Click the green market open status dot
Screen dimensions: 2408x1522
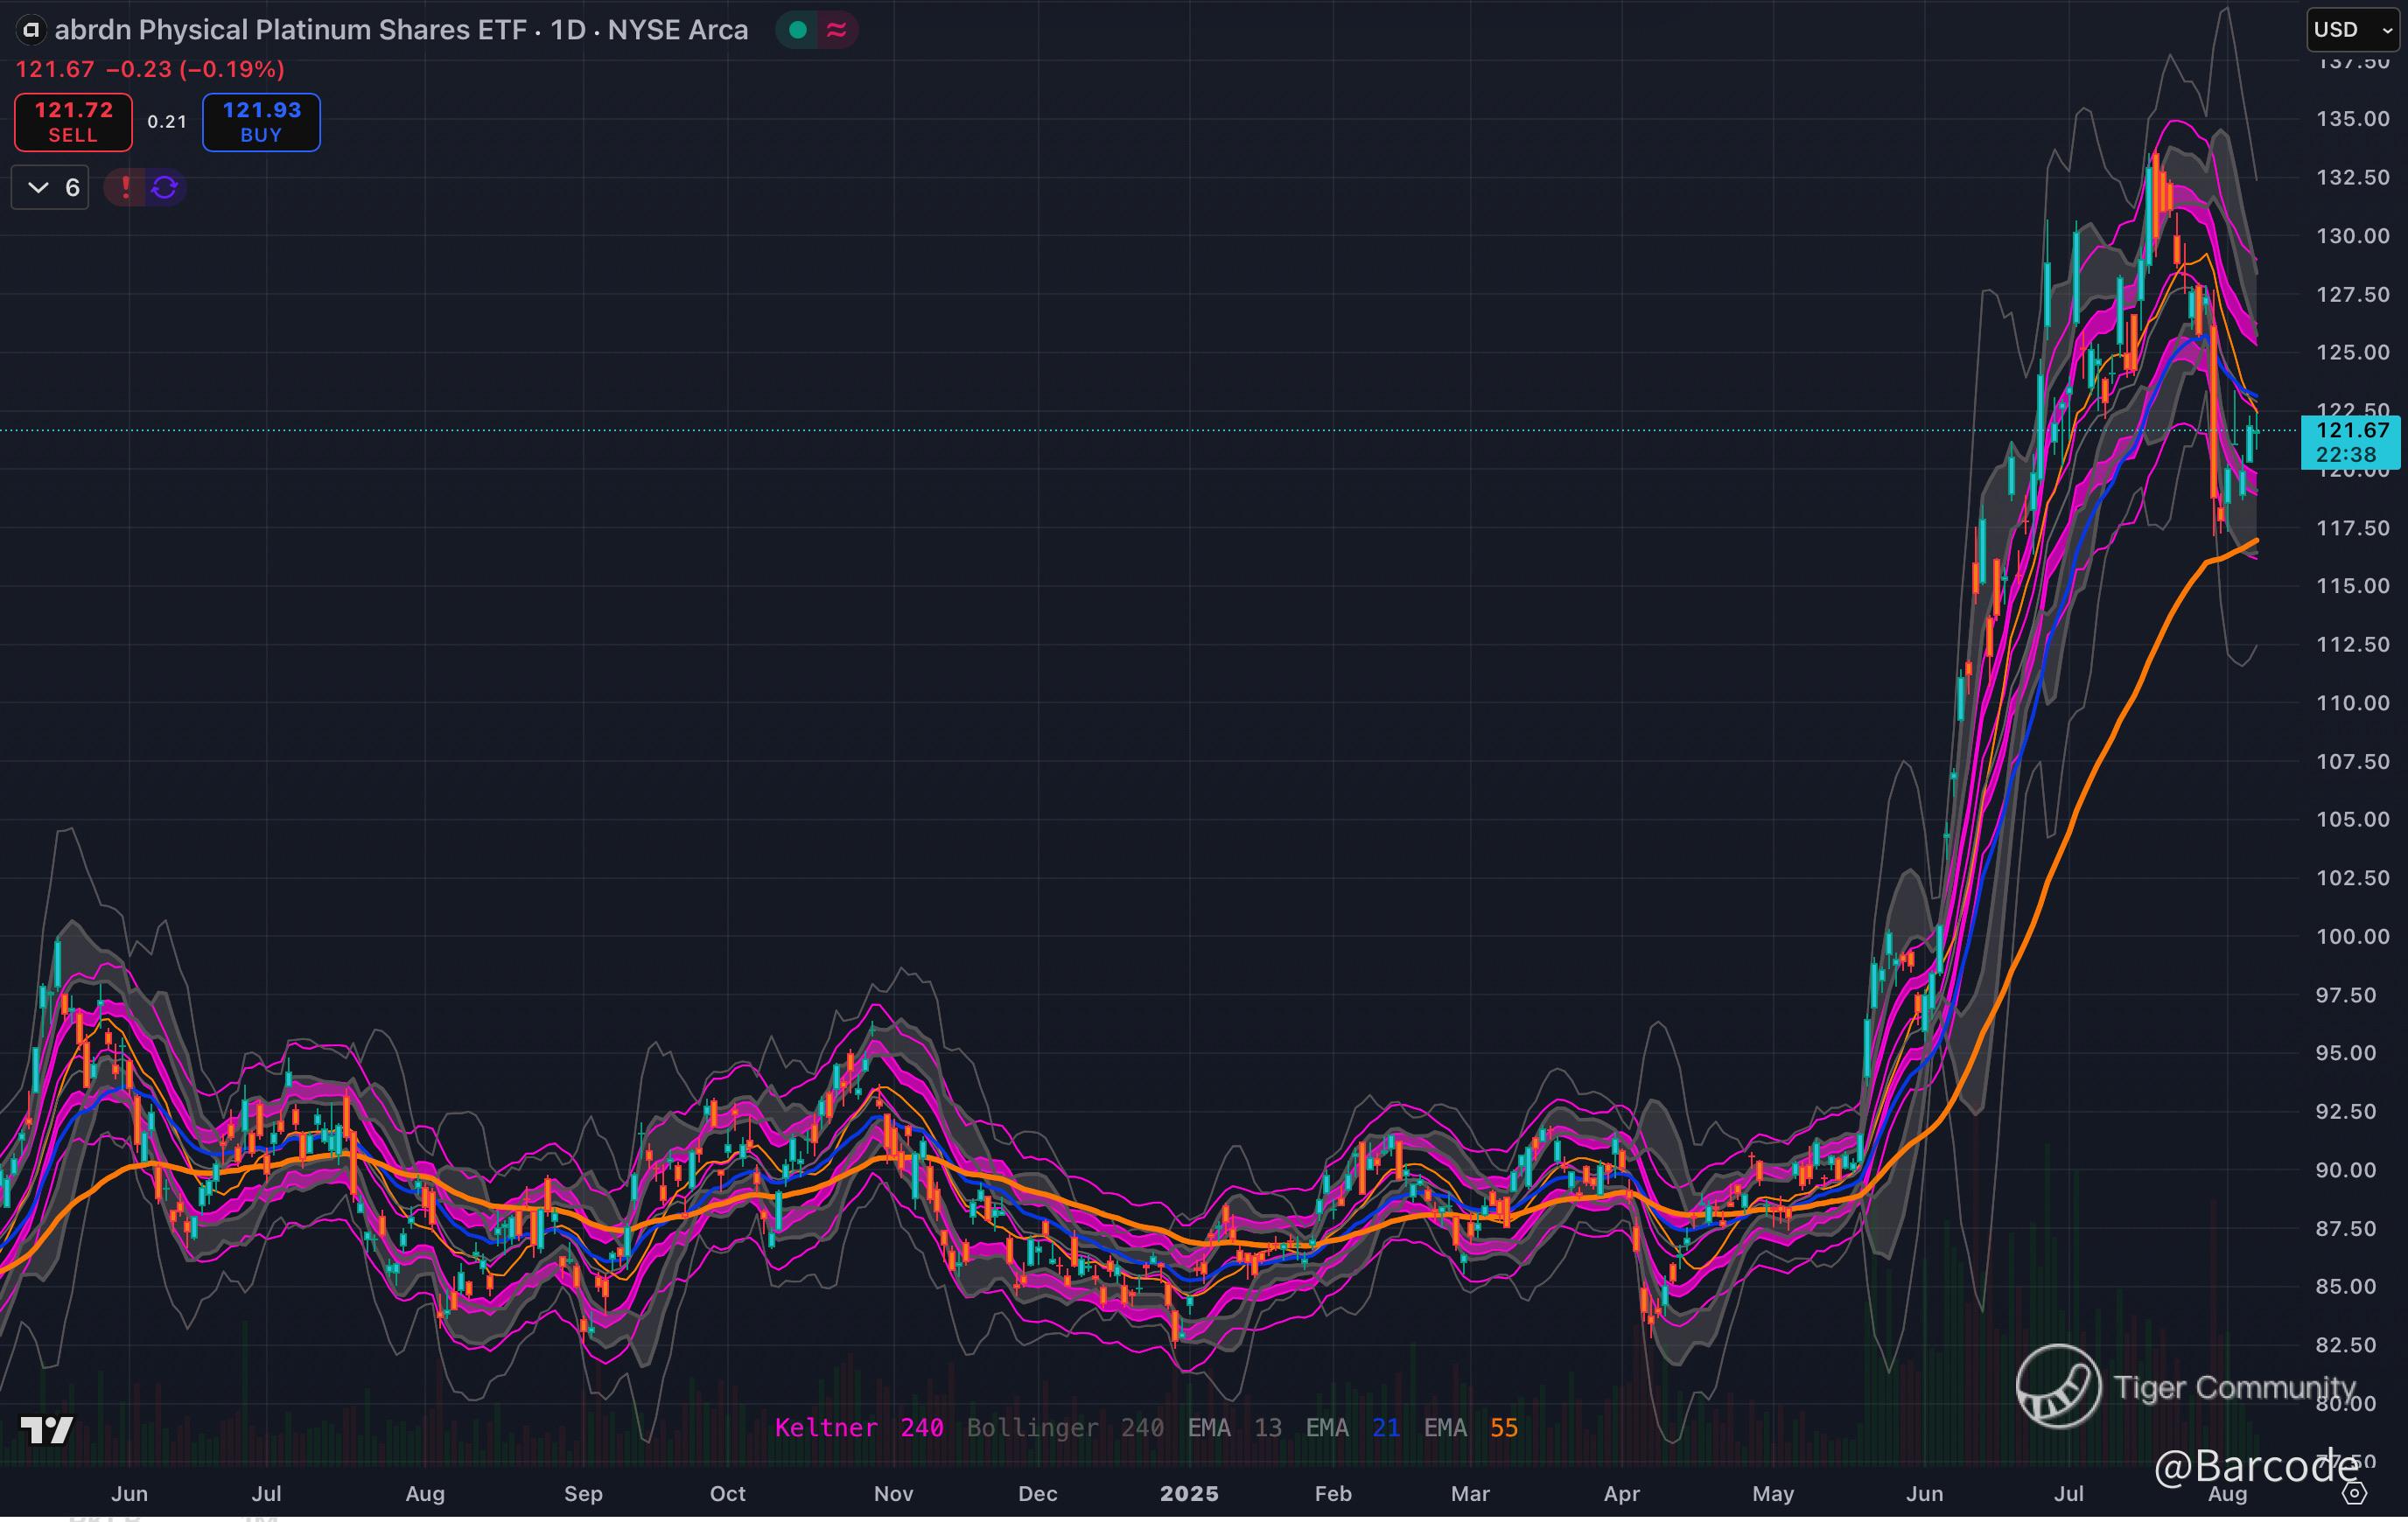pyautogui.click(x=798, y=30)
